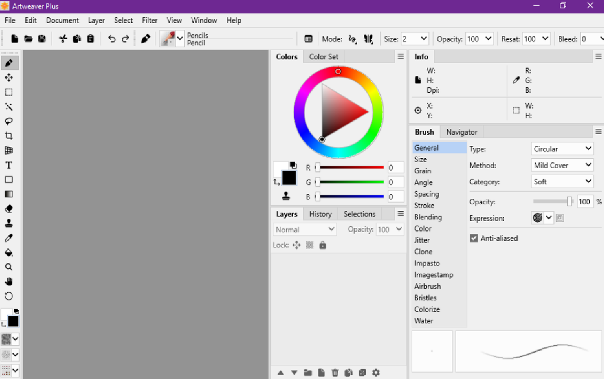Paste from clipboard toolbar icon

90,39
